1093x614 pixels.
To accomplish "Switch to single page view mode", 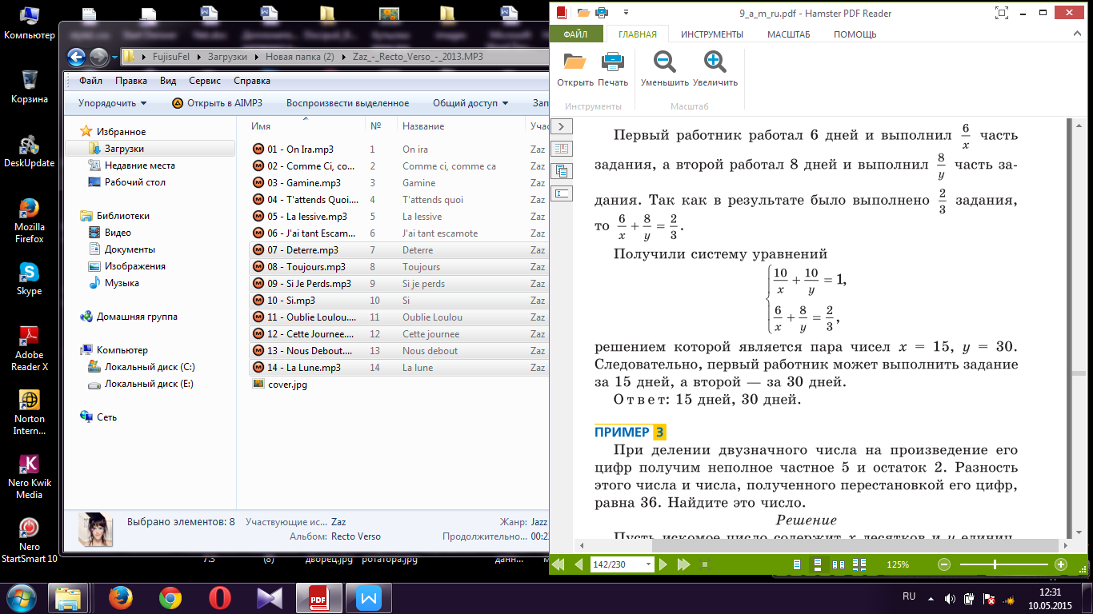I will [797, 564].
